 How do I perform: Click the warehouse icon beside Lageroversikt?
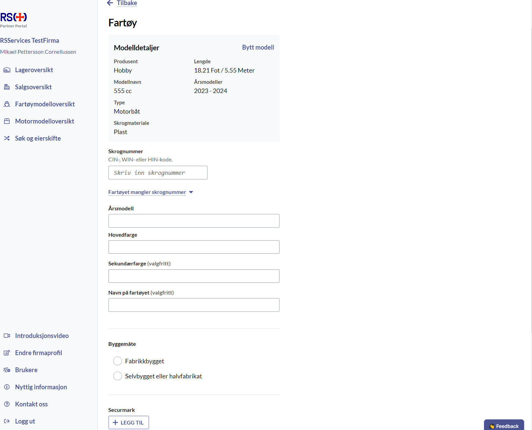point(7,70)
